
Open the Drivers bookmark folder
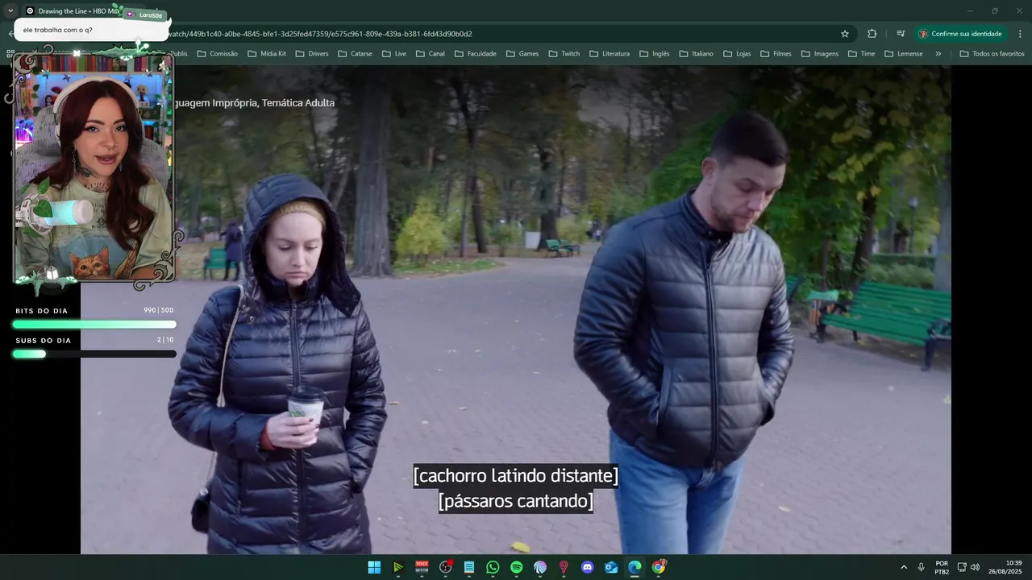pos(311,54)
